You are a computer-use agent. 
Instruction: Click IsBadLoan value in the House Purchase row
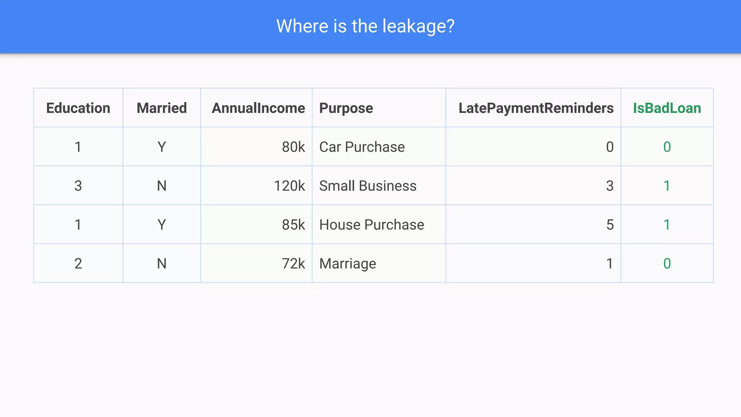[667, 225]
